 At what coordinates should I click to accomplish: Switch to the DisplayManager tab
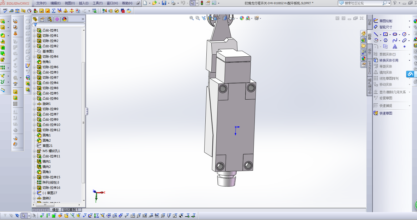point(64,19)
